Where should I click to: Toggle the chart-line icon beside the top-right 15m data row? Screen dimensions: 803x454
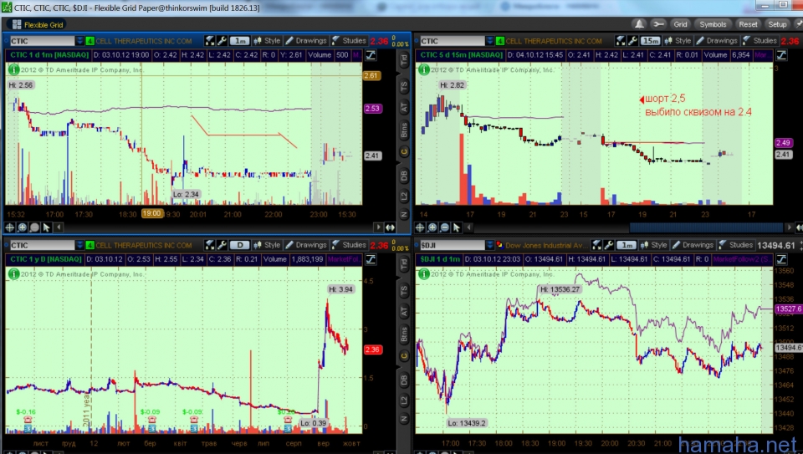click(781, 55)
